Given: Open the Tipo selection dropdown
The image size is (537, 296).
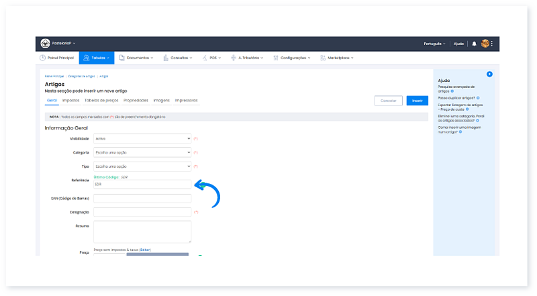Looking at the screenshot, I should [x=142, y=166].
